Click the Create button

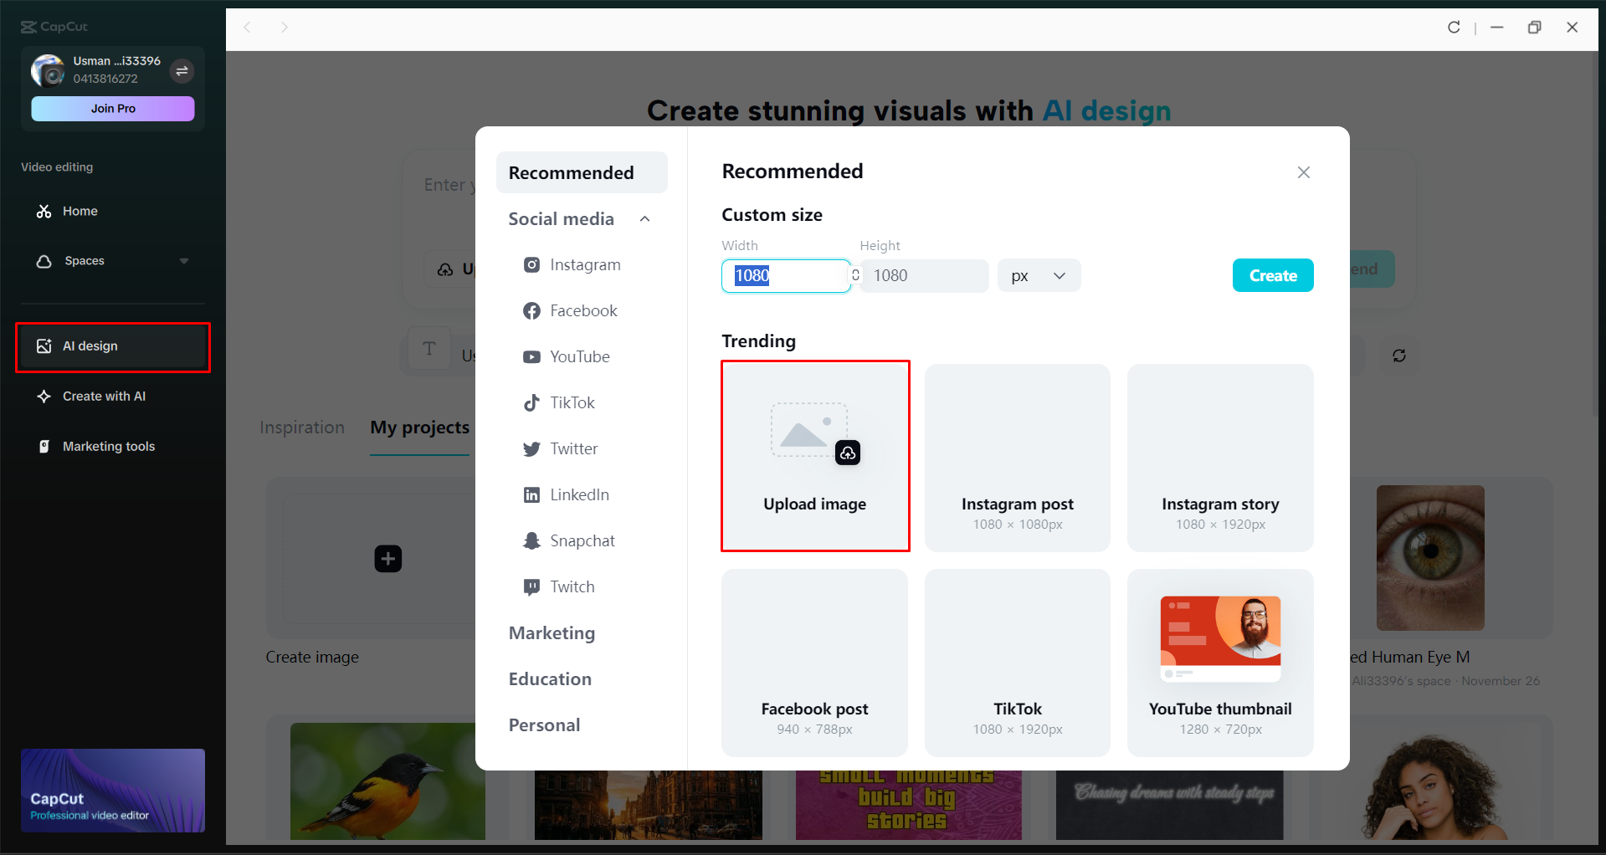[x=1273, y=276]
